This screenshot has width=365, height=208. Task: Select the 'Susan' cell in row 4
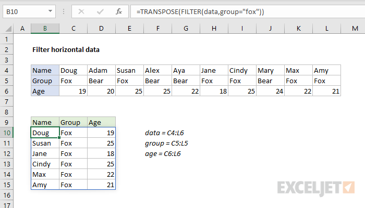129,70
